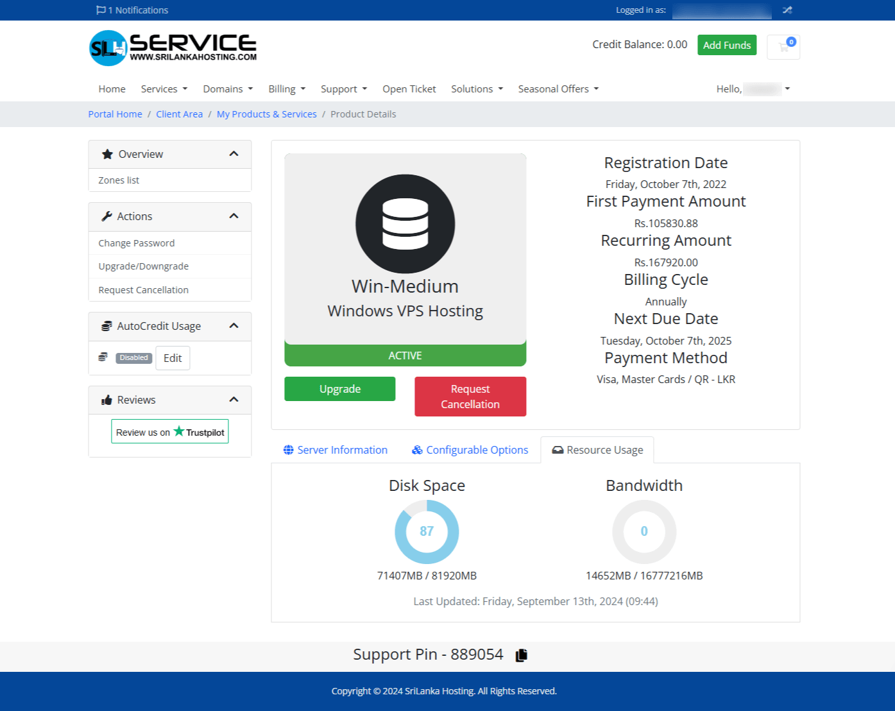
Task: Click the Visa, Master Cards / QR - LKR text
Action: click(x=666, y=379)
